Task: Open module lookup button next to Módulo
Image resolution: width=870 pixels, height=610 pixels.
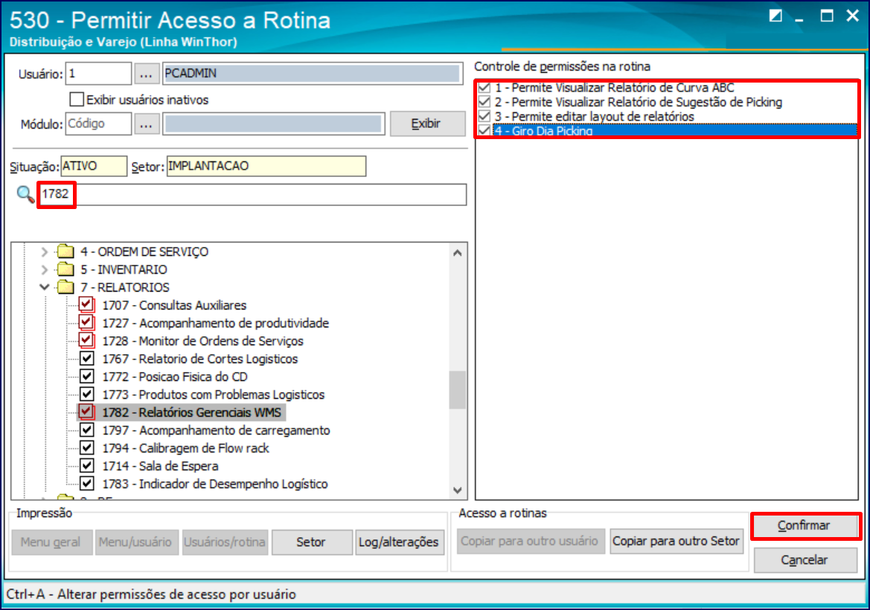Action: point(146,124)
